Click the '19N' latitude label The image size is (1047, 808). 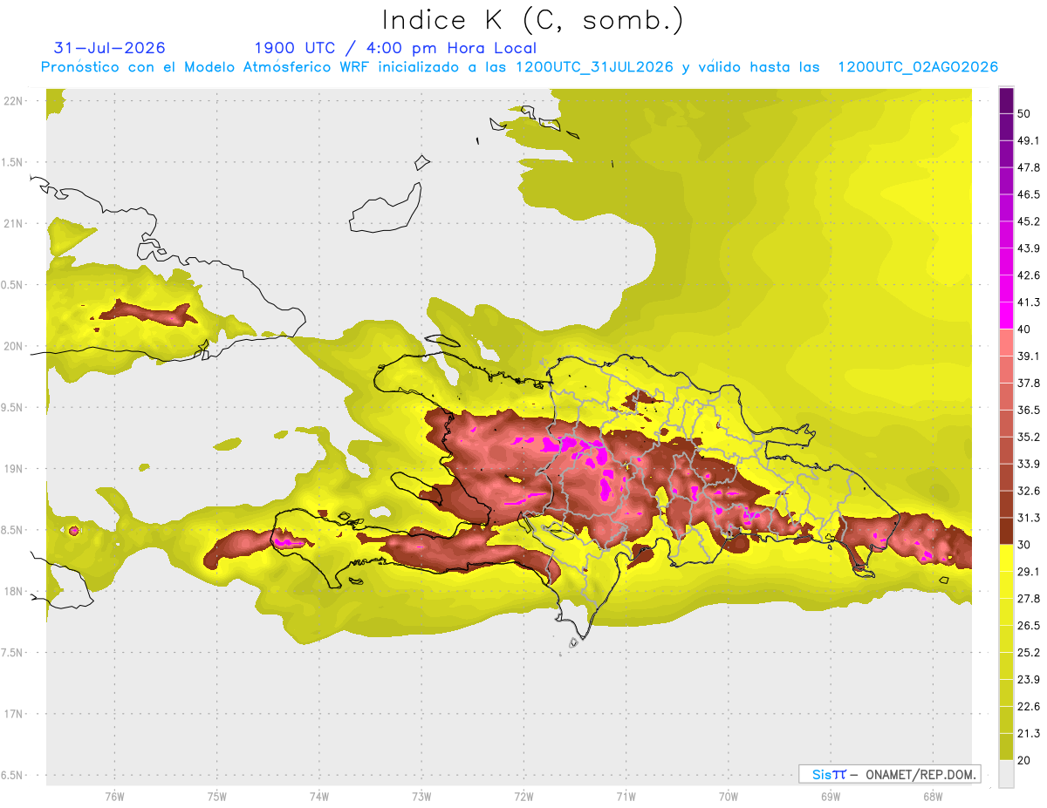tap(12, 468)
